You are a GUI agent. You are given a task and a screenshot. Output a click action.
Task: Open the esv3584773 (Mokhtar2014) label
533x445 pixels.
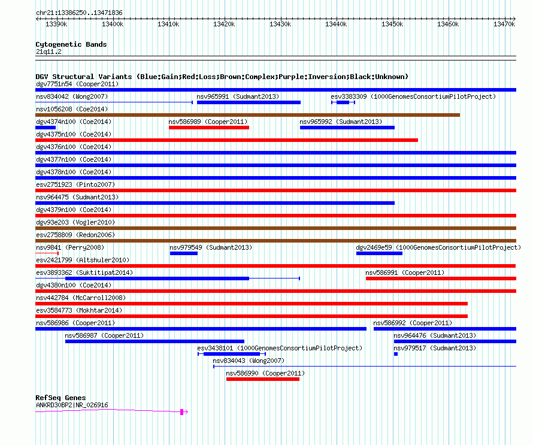79,310
